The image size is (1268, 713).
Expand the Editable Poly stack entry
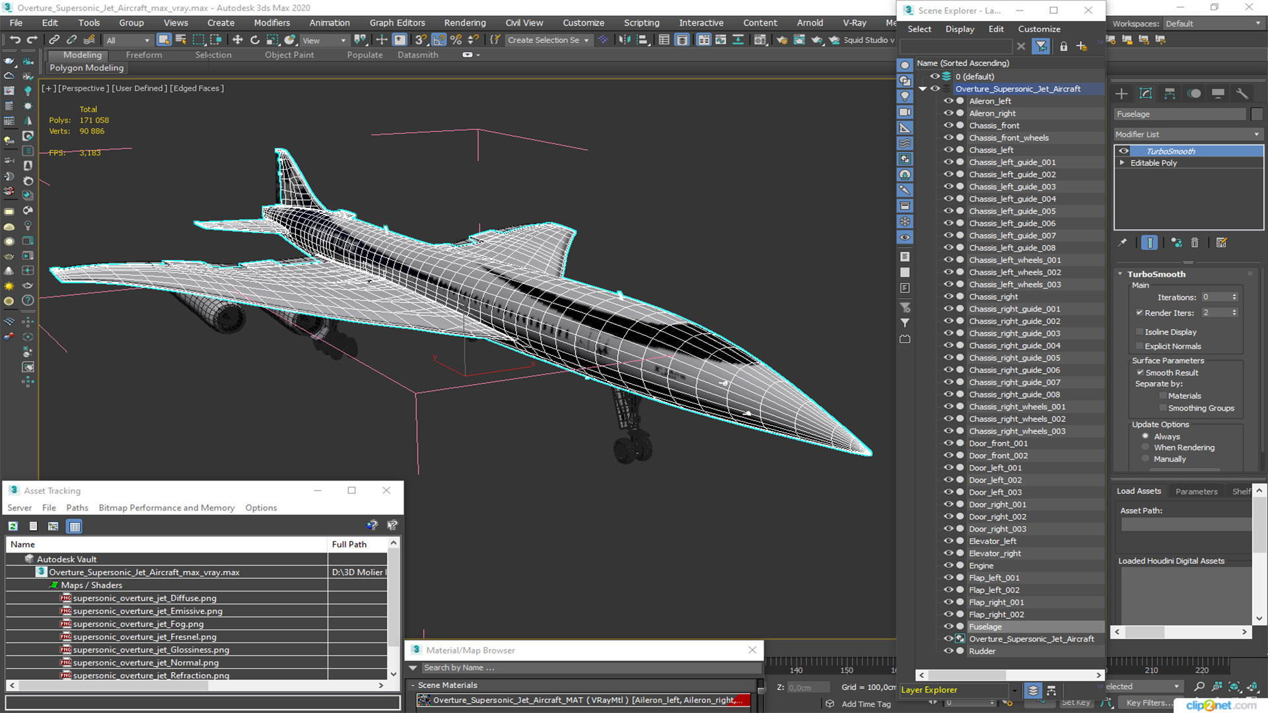tap(1121, 163)
